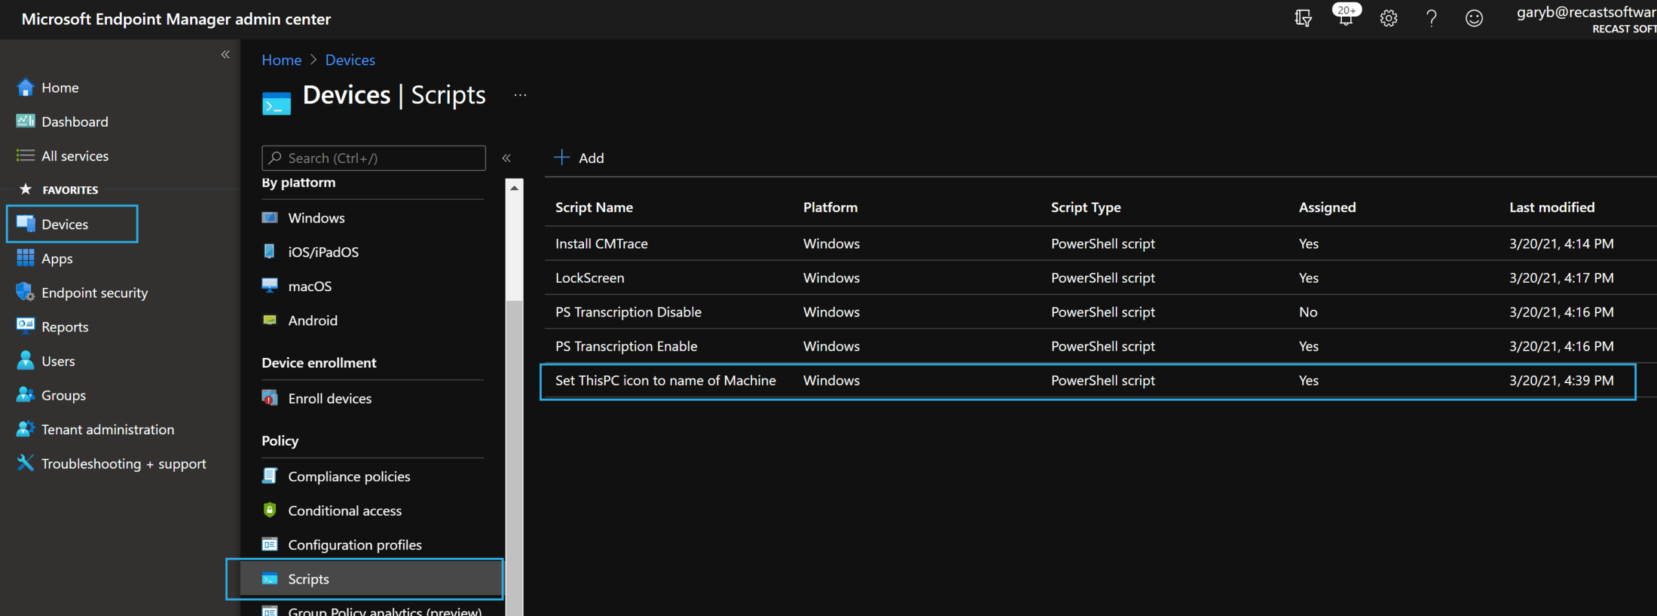The height and width of the screenshot is (616, 1657).
Task: Follow the Home breadcrumb link
Action: [x=281, y=60]
